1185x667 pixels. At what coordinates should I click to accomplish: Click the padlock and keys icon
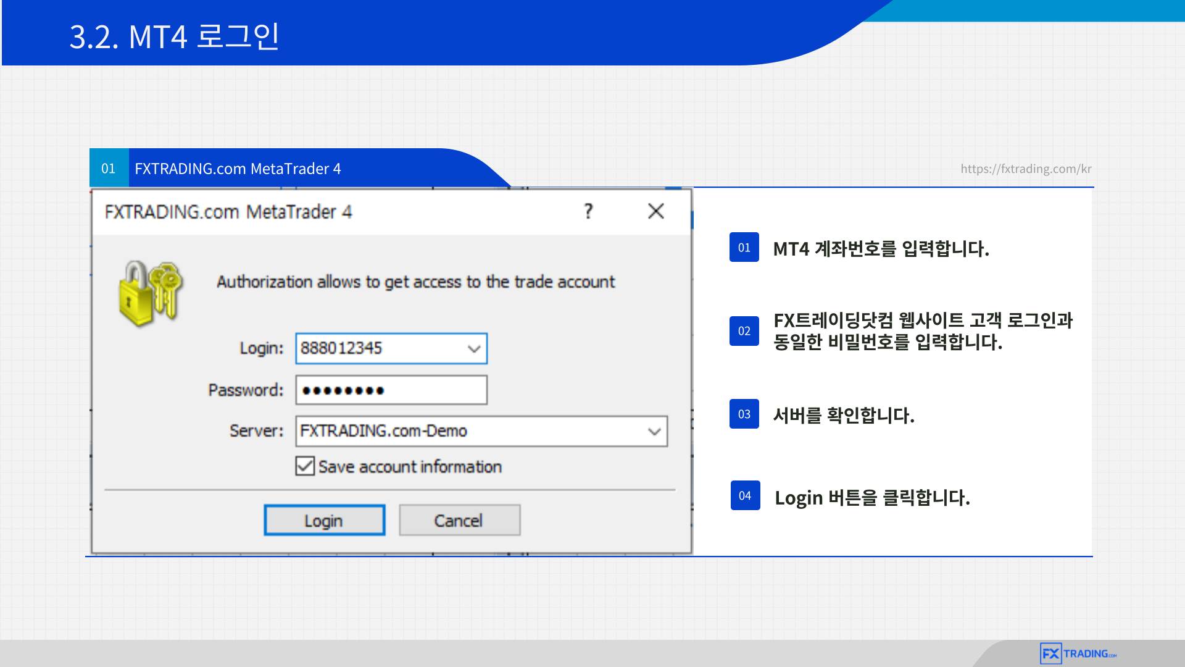coord(151,293)
